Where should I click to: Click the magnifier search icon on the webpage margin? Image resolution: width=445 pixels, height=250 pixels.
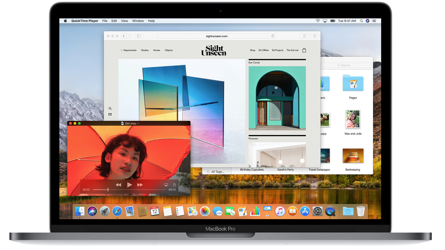[110, 108]
